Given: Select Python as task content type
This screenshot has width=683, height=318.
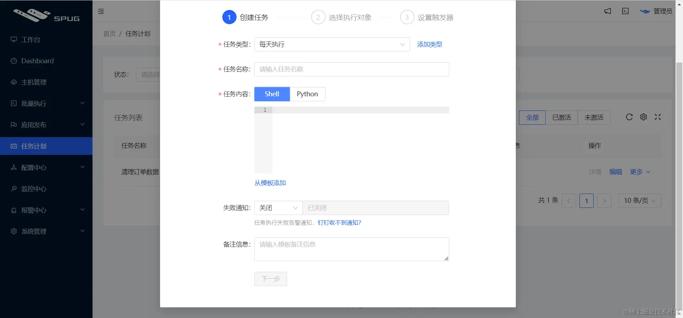Looking at the screenshot, I should coord(308,94).
